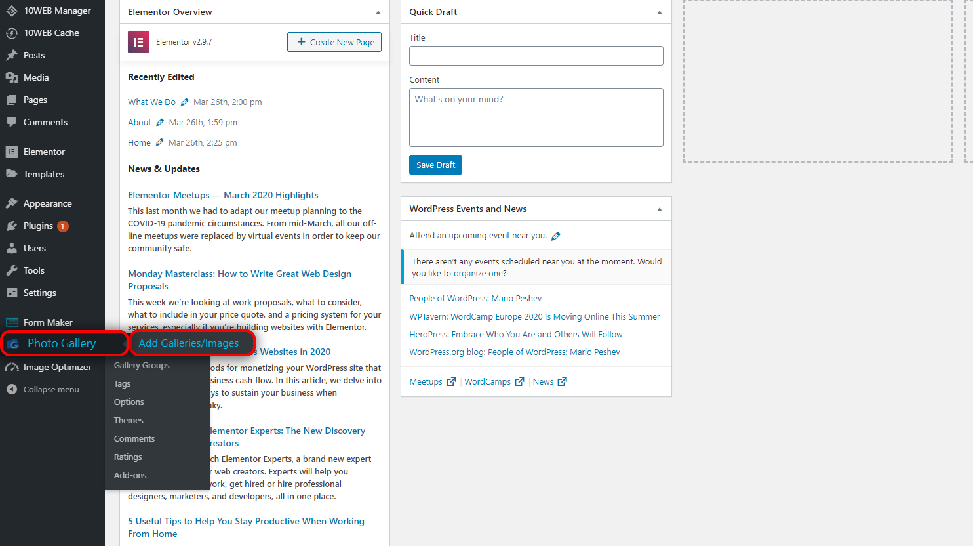973x546 pixels.
Task: Click the 10WEB Manager sidebar icon
Action: 12,10
